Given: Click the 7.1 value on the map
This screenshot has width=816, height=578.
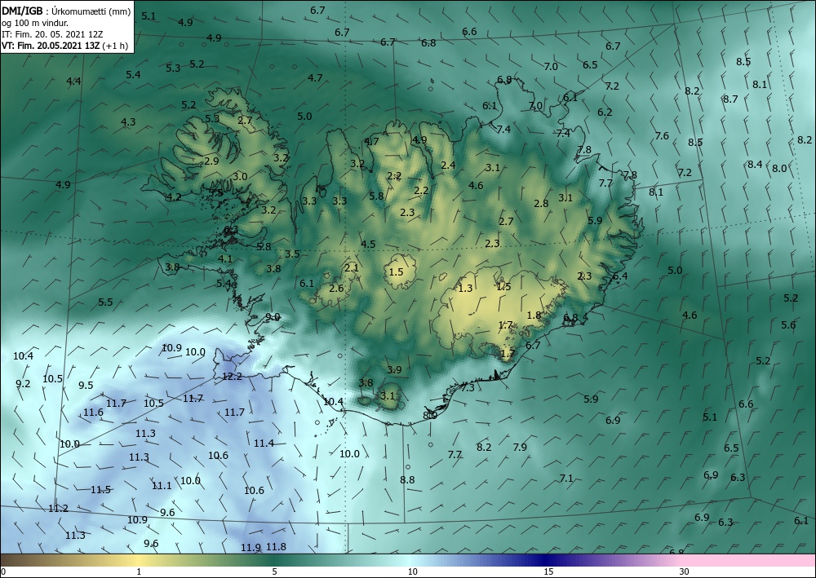Looking at the screenshot, I should (x=566, y=479).
